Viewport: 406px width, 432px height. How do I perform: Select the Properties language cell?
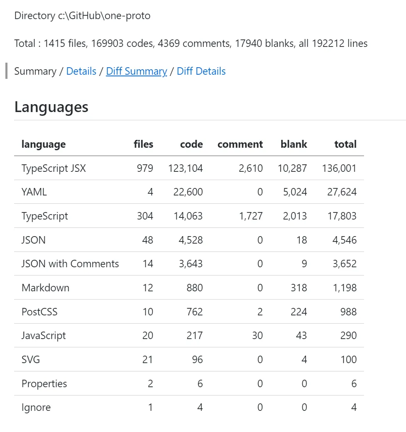(44, 383)
